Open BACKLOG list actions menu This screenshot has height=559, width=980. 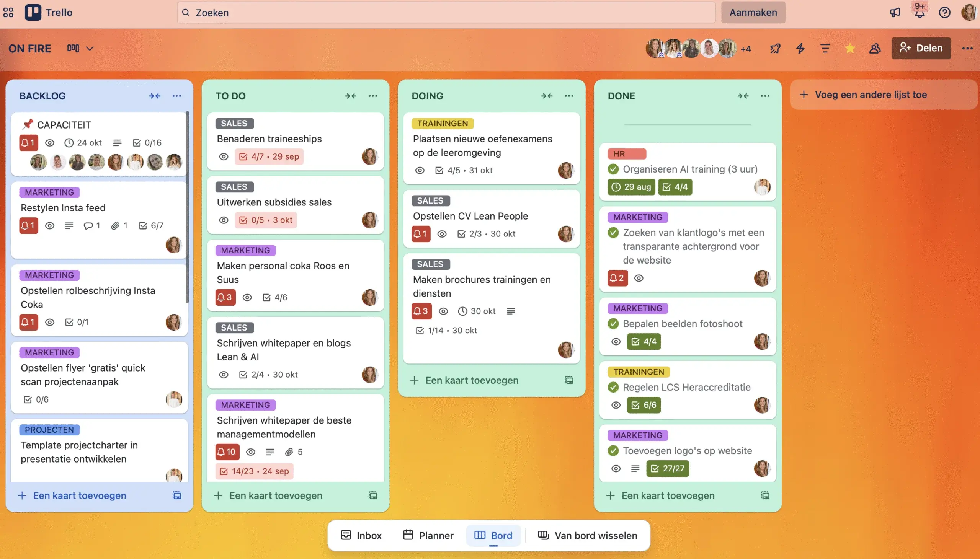176,96
